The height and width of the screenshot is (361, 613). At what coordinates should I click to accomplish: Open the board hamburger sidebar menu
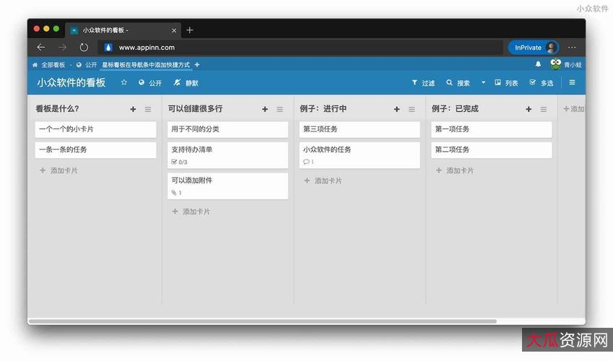pos(572,82)
